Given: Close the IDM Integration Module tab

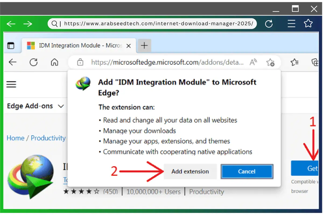Looking at the screenshot, I should (x=129, y=46).
